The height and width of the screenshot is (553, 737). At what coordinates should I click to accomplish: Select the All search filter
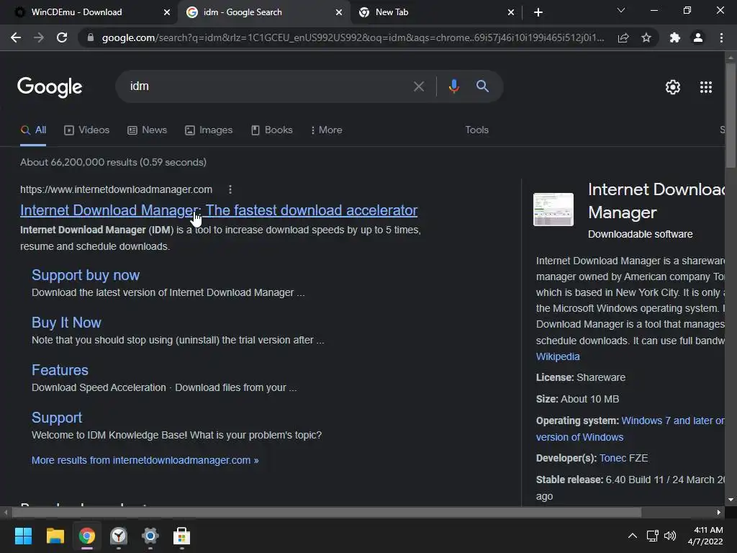(33, 130)
